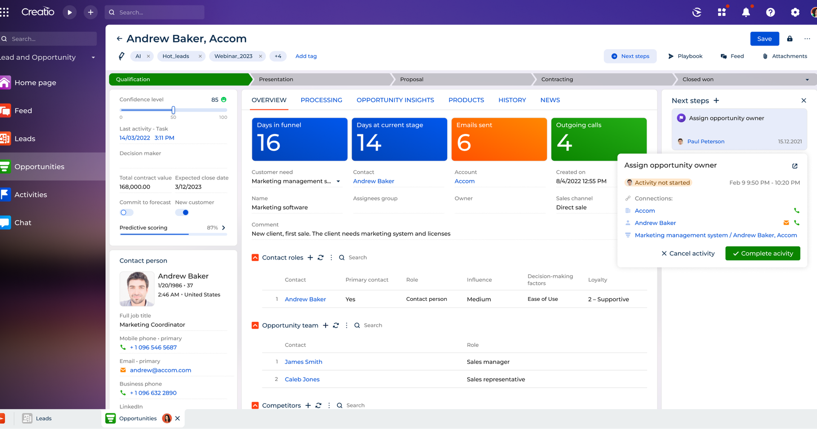This screenshot has height=429, width=817.
Task: Click the global Search field in top bar
Action: pyautogui.click(x=154, y=12)
